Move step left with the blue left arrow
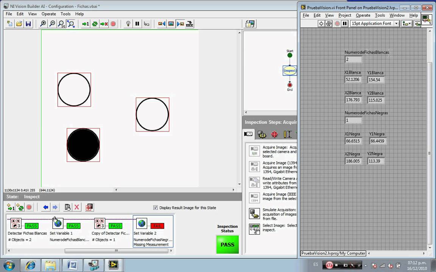 46,207
